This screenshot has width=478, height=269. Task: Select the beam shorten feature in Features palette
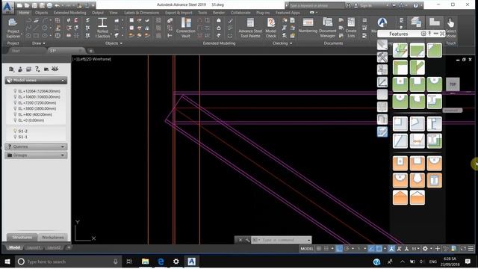(400, 50)
